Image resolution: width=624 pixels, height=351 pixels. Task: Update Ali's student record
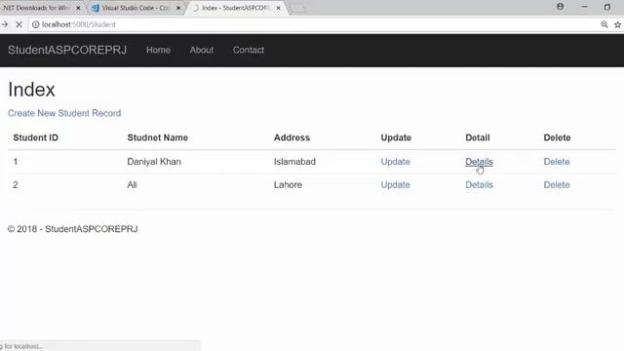[x=395, y=184]
